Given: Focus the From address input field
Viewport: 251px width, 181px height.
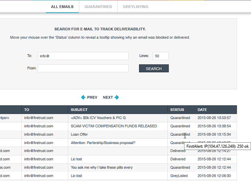Looking at the screenshot, I should pos(83,68).
